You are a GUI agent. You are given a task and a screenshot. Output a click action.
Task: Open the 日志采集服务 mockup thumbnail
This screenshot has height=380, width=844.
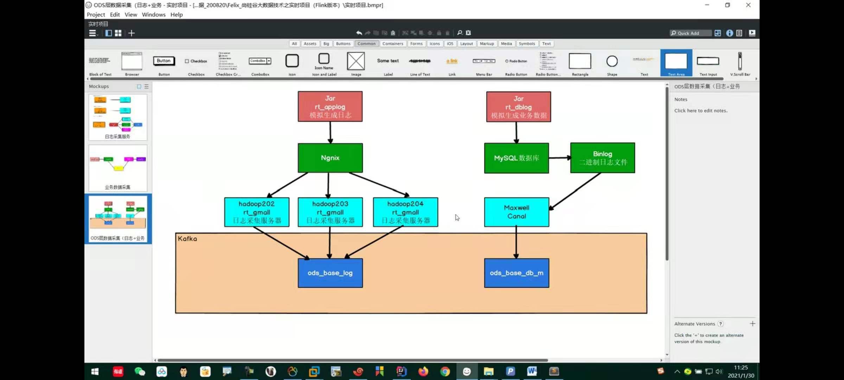[118, 117]
